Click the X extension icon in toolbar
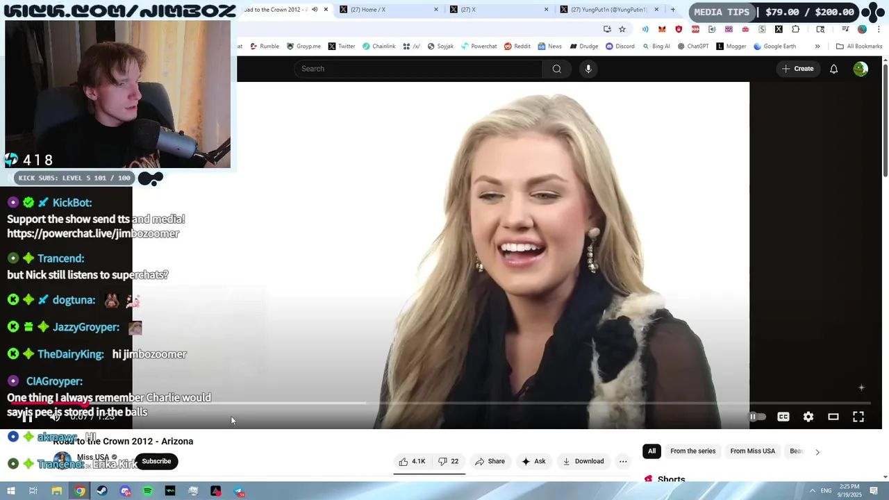Viewport: 889px width, 500px height. coord(779,29)
